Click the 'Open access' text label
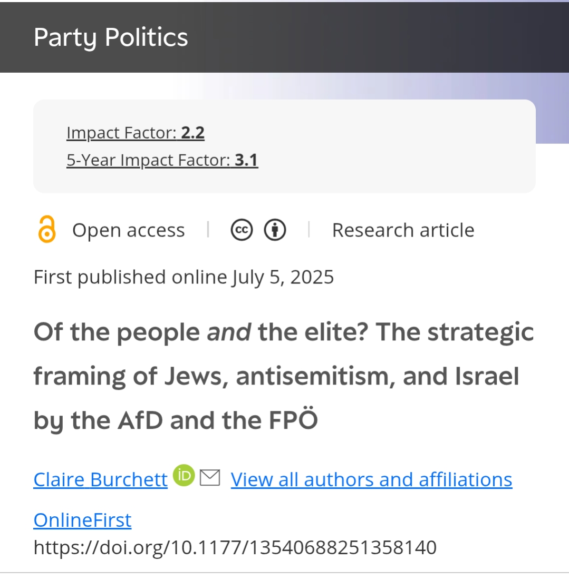 (x=128, y=230)
